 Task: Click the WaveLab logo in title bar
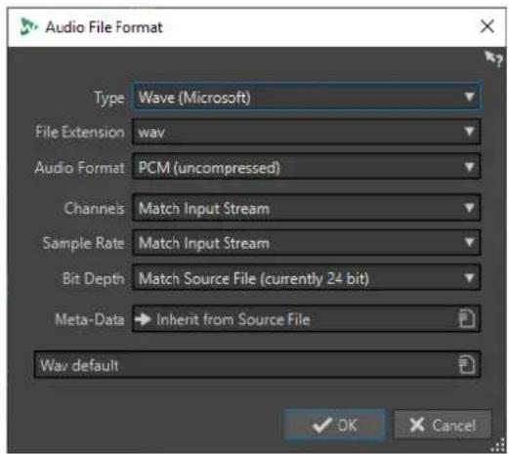(x=28, y=26)
